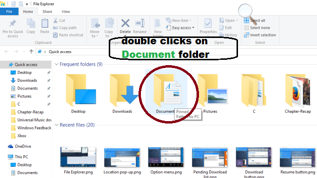The height and width of the screenshot is (178, 317).
Task: Open the New item dropdown
Action: 178,20
